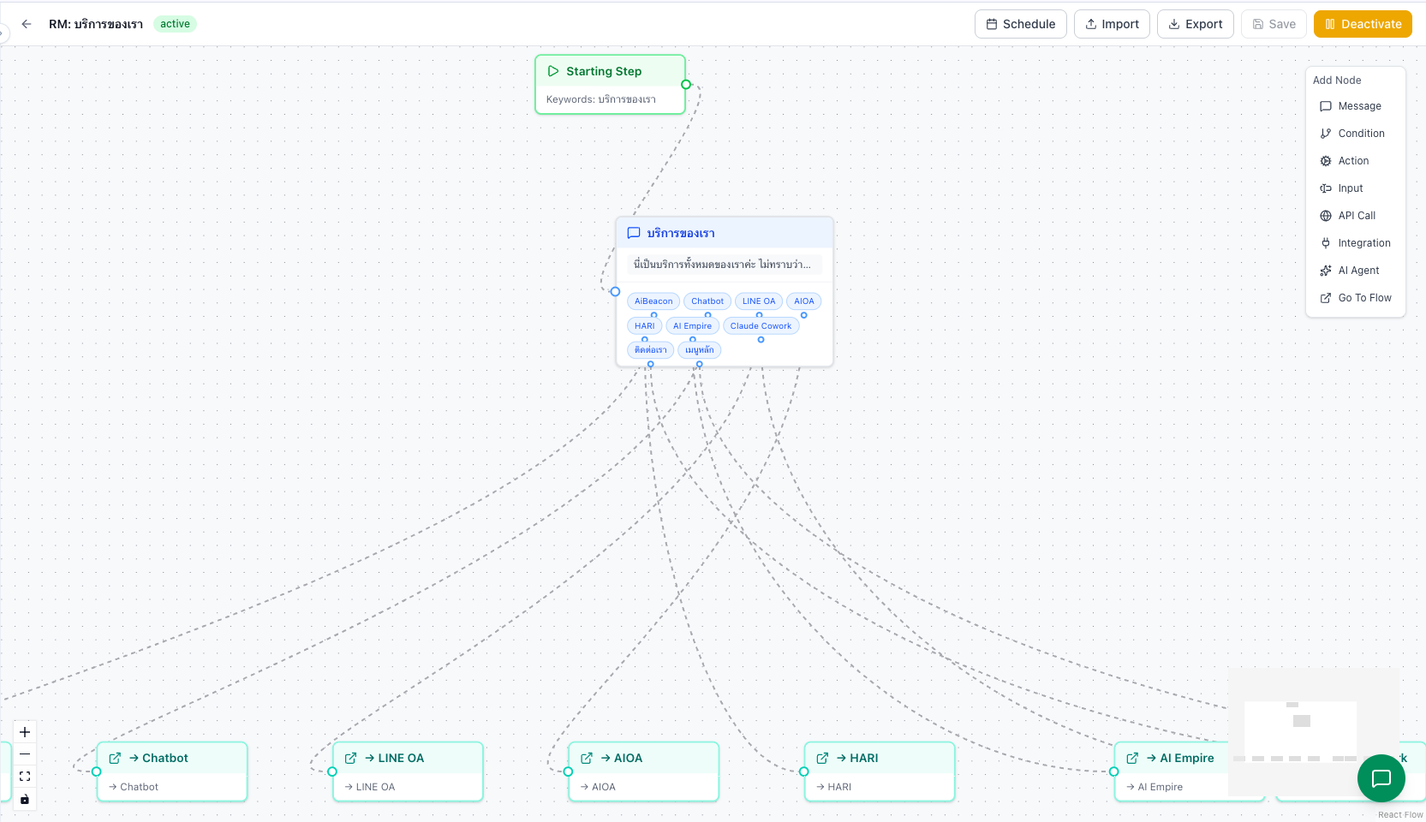Click the Deactivate button

(x=1362, y=24)
